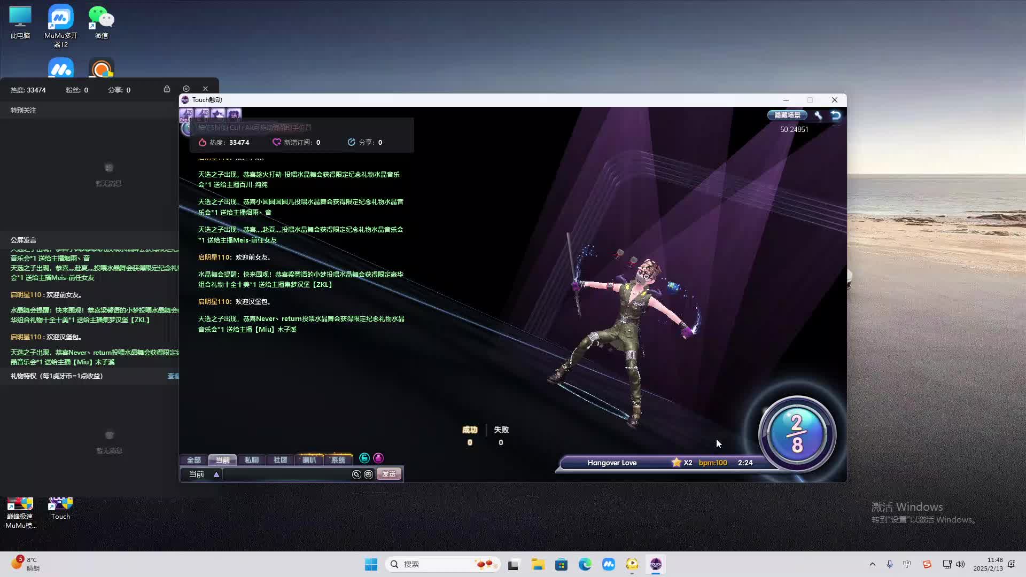The height and width of the screenshot is (577, 1026).
Task: Open the 系统 system chat tab
Action: click(338, 460)
